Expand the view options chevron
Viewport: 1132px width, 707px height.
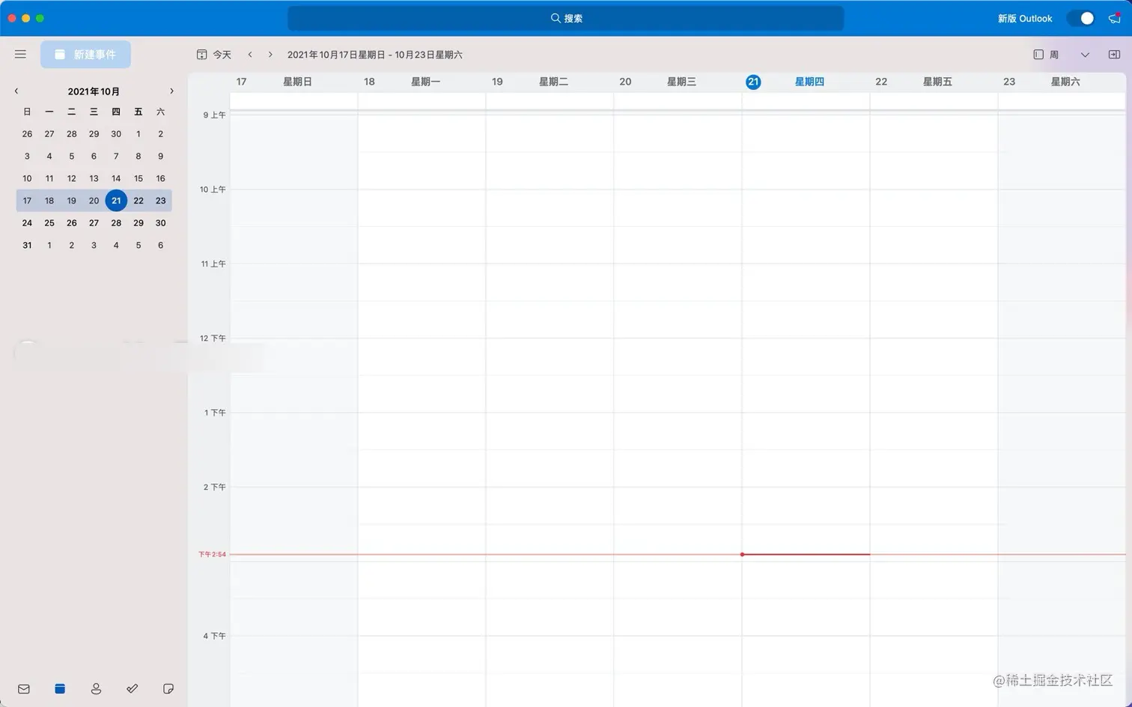(x=1085, y=55)
